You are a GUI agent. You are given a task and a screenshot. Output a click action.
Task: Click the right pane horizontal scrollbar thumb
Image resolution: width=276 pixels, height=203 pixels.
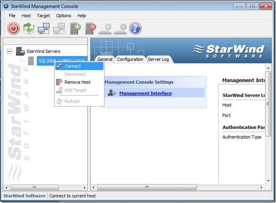[147, 187]
